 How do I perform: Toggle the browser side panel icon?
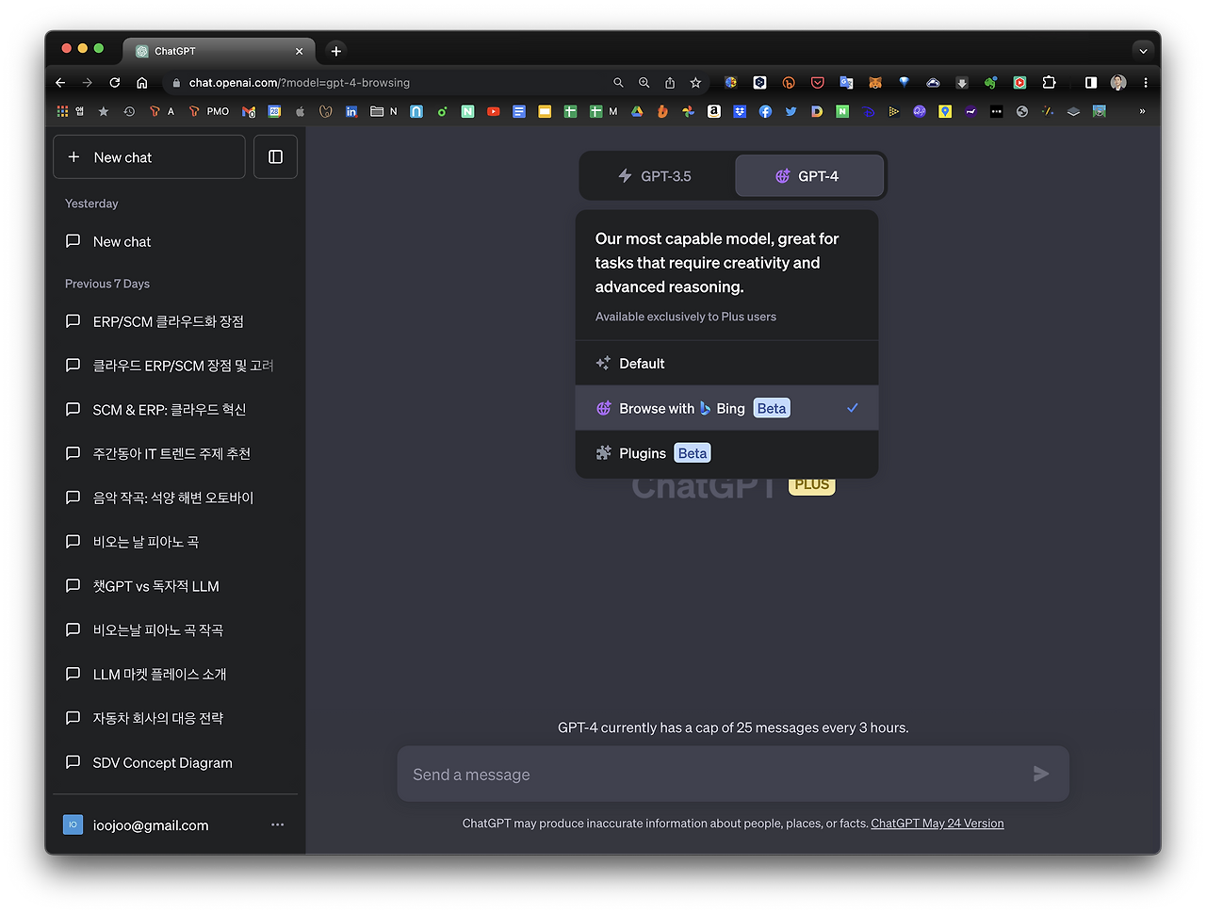pyautogui.click(x=1091, y=83)
